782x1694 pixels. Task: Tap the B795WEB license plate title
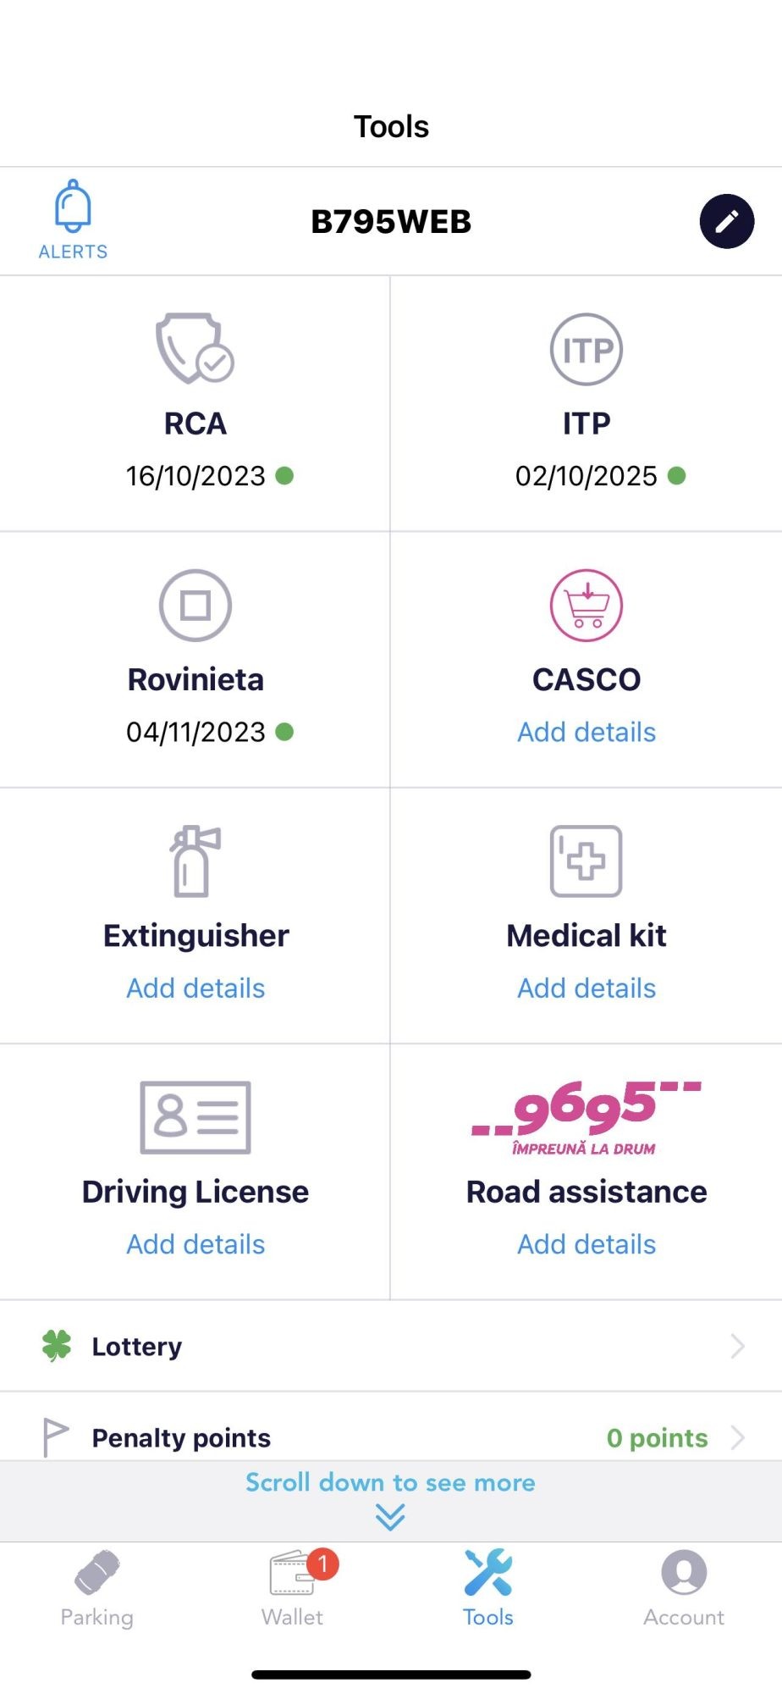click(x=391, y=222)
